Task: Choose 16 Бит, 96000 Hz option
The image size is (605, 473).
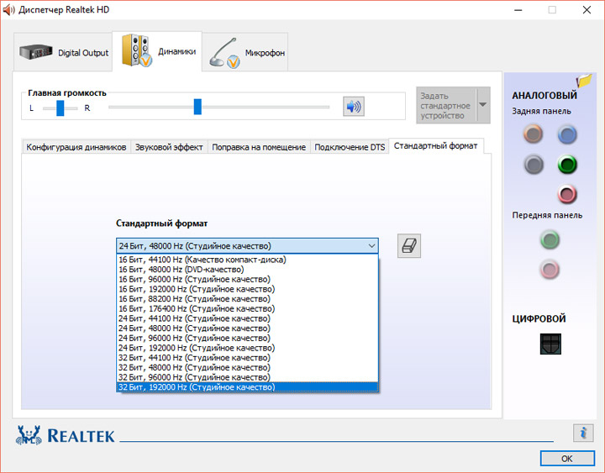Action: point(247,279)
